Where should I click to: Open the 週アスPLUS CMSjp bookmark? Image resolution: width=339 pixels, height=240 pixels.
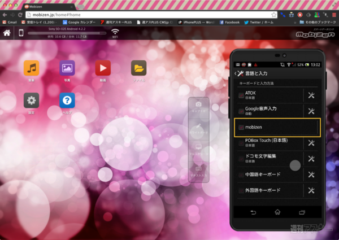pos(155,22)
